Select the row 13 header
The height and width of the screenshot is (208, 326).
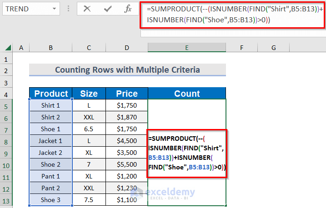coord(6,200)
